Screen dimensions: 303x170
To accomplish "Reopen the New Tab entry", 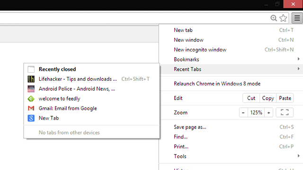I will pos(92,118).
